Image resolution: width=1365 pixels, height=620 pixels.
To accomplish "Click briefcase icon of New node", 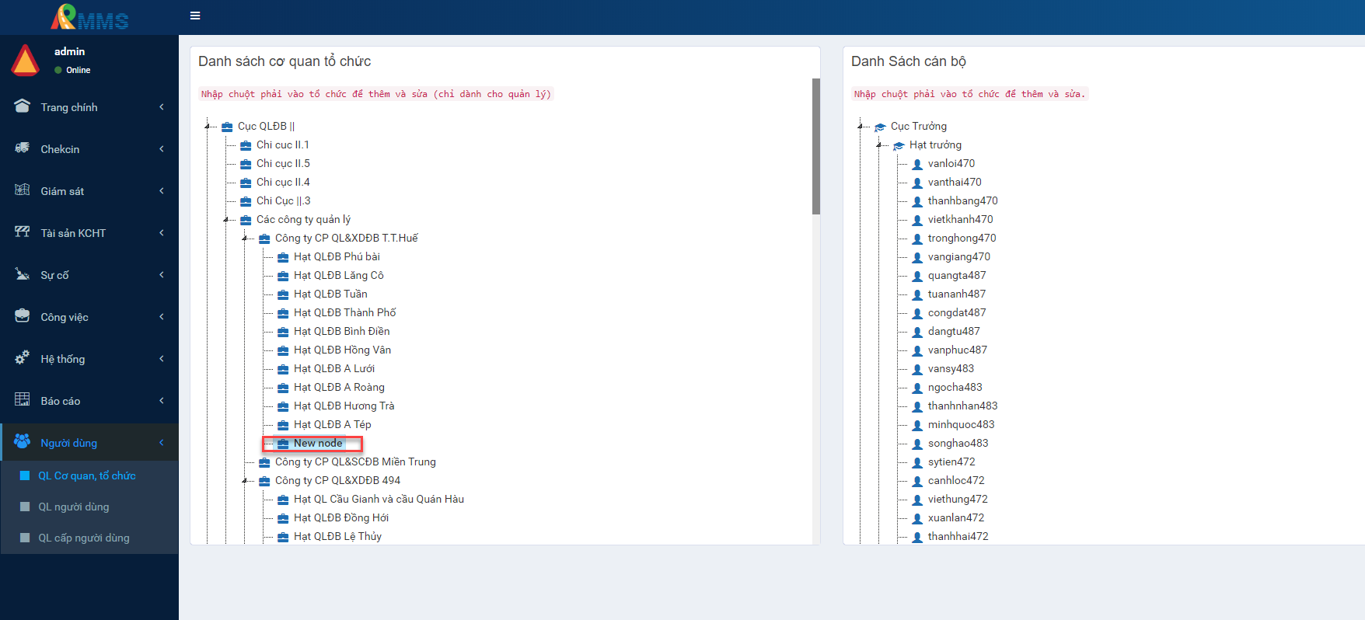I will pyautogui.click(x=283, y=444).
